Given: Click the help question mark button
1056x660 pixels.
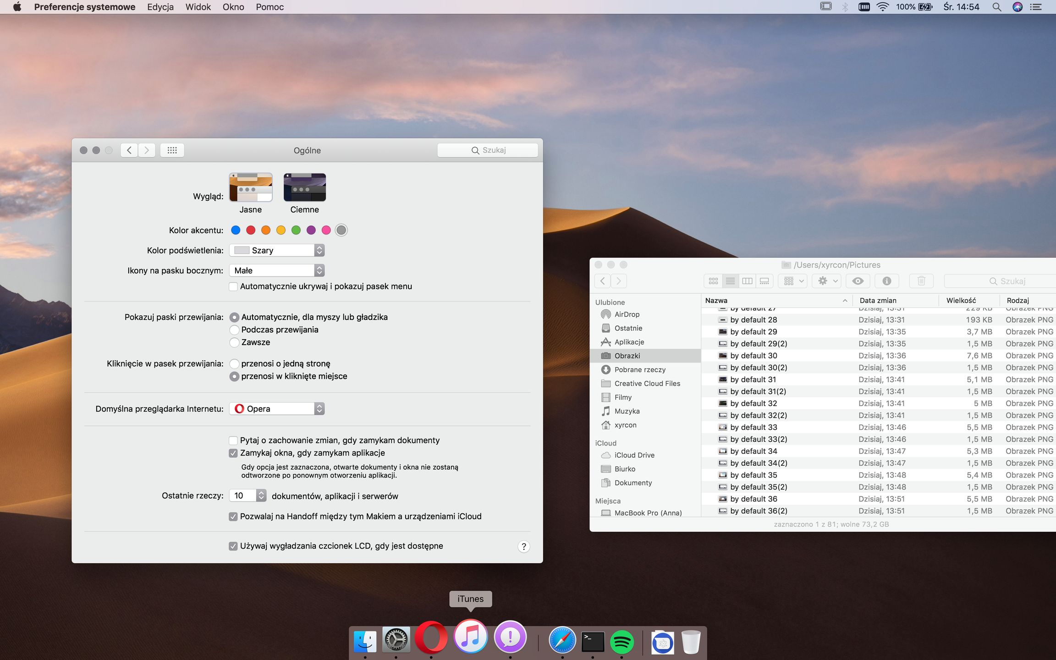Looking at the screenshot, I should [523, 546].
